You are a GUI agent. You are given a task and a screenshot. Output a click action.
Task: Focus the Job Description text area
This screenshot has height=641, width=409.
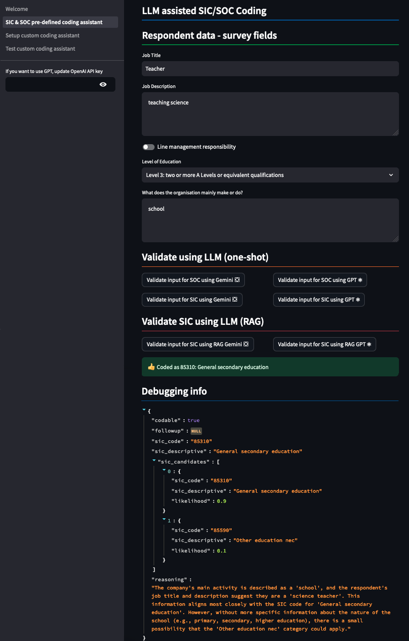(270, 114)
